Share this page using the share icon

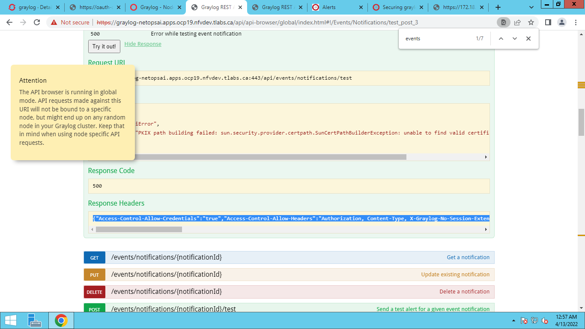click(517, 22)
